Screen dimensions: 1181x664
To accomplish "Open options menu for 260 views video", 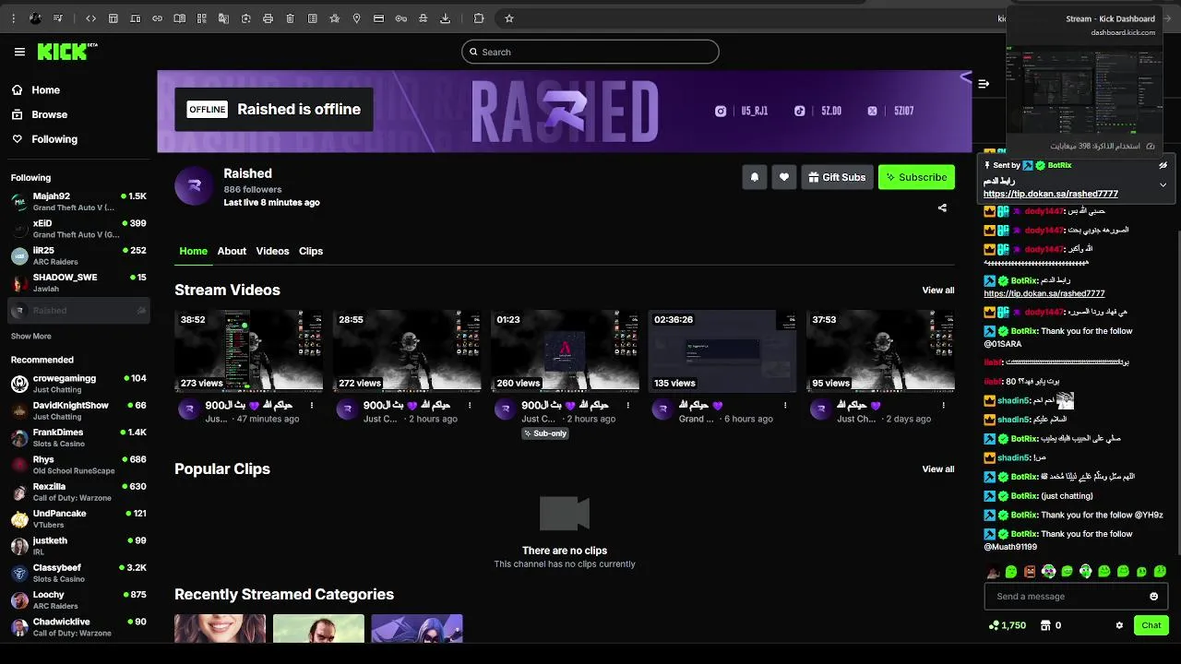I will tap(627, 405).
